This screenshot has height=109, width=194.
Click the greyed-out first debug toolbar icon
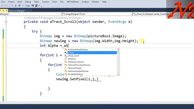coord(2,6)
